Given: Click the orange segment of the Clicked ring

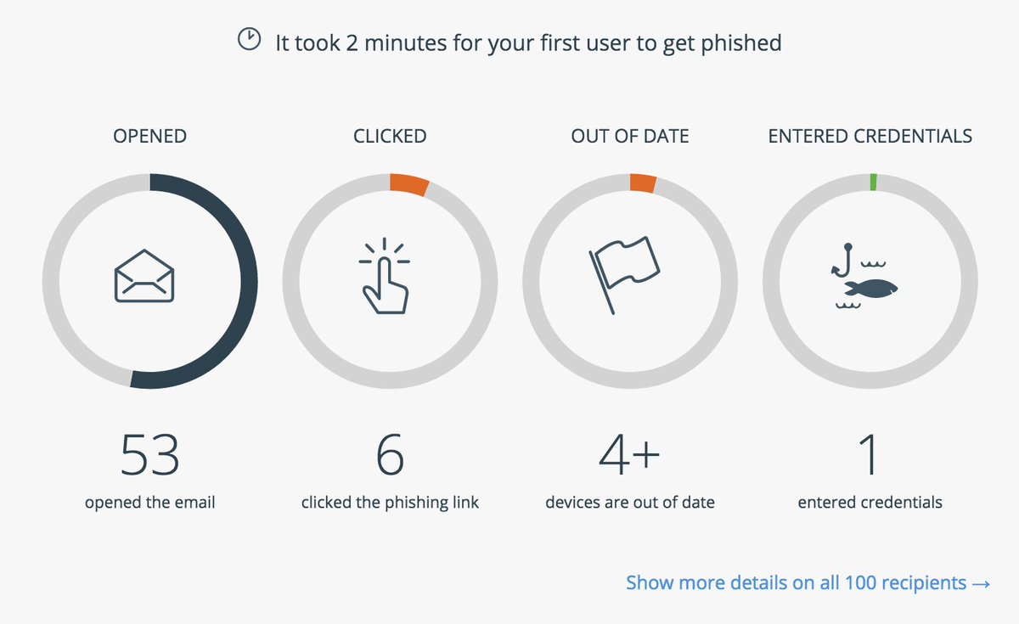Looking at the screenshot, I should [x=408, y=185].
